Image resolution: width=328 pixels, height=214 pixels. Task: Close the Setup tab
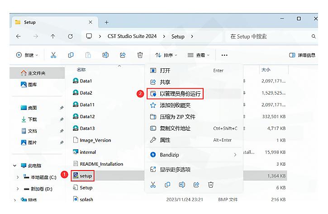click(90, 22)
